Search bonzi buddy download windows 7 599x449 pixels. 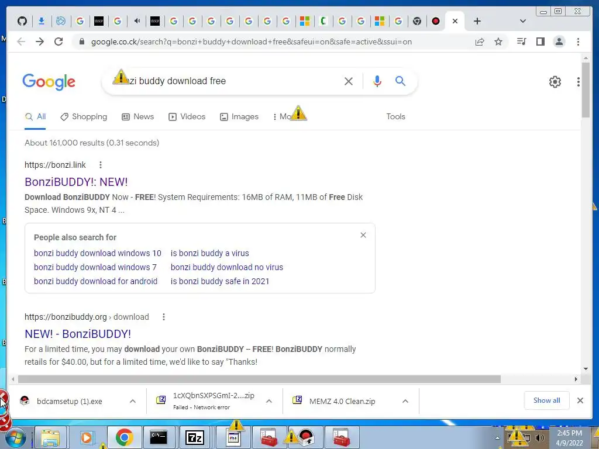point(95,267)
